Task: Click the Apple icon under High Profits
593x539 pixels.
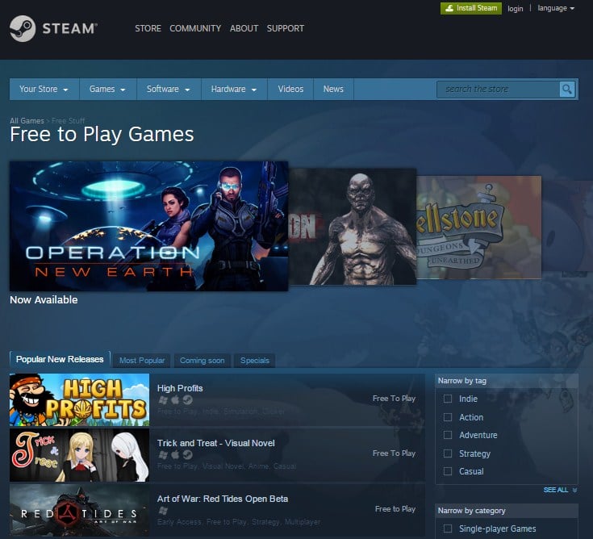Action: pos(175,399)
